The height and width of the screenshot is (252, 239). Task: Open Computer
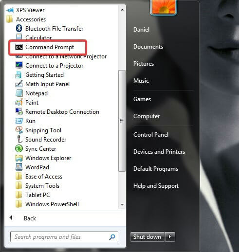(147, 116)
